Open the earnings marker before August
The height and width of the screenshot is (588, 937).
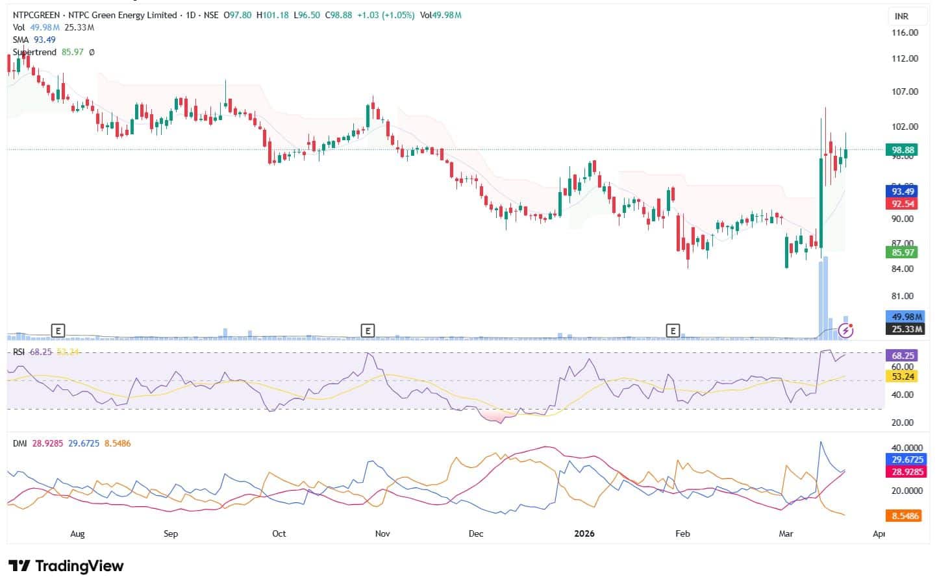58,331
